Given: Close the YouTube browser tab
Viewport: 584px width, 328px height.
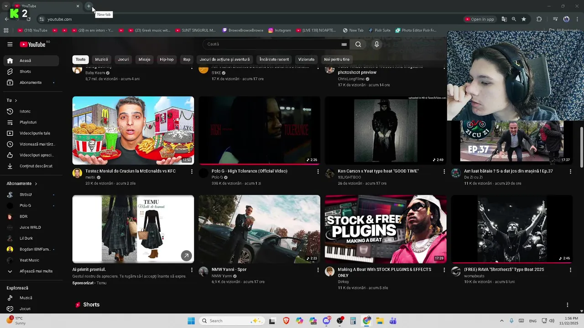Looking at the screenshot, I should point(78,6).
